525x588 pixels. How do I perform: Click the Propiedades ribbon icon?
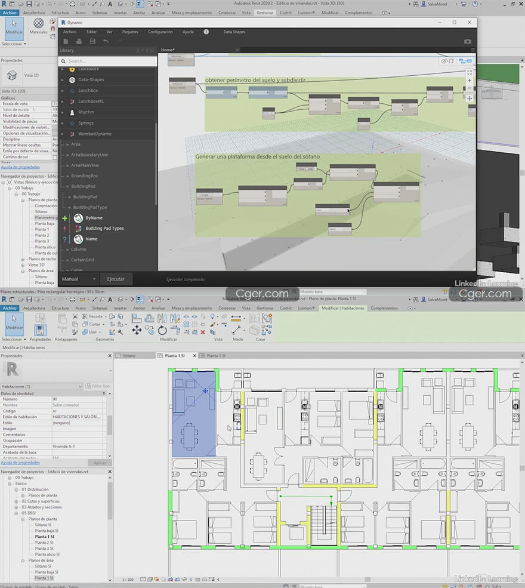(40, 330)
